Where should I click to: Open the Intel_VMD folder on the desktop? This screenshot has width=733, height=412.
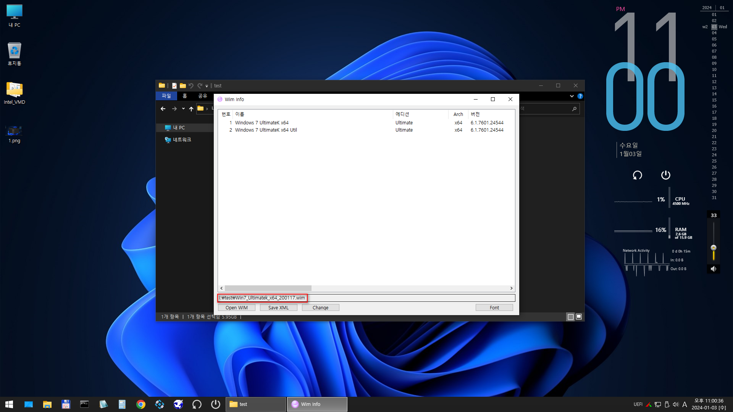[x=15, y=93]
